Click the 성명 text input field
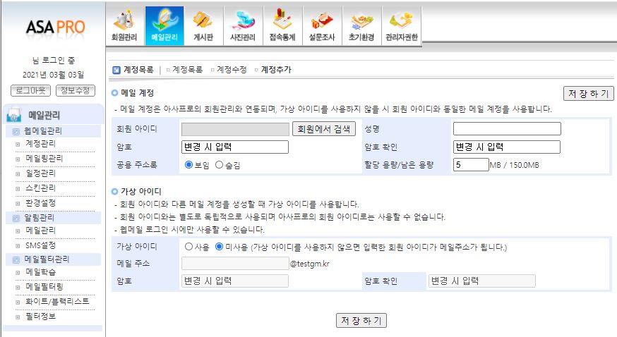 [506, 129]
